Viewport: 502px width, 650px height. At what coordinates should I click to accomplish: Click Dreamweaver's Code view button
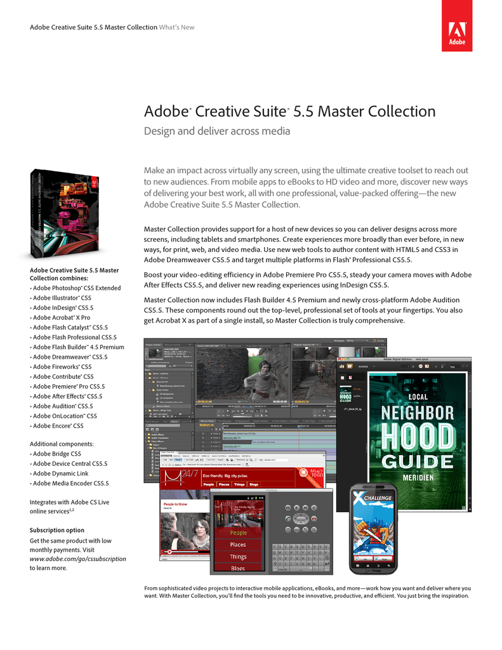click(165, 460)
